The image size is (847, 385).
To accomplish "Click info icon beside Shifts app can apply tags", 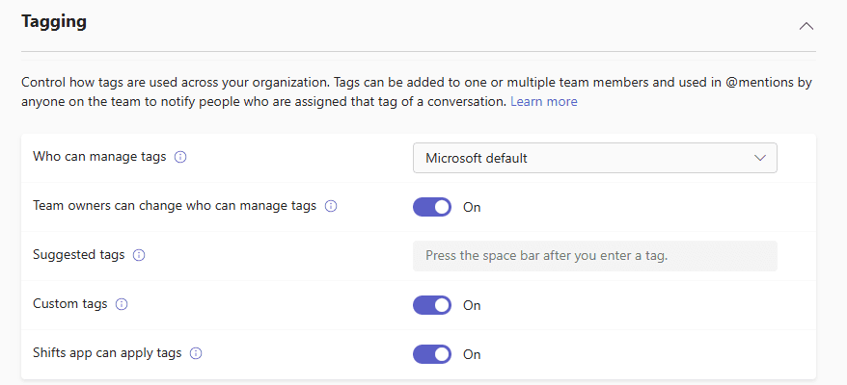I will [196, 353].
